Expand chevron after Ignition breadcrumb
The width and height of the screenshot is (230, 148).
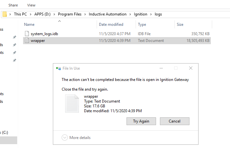[x=151, y=14]
